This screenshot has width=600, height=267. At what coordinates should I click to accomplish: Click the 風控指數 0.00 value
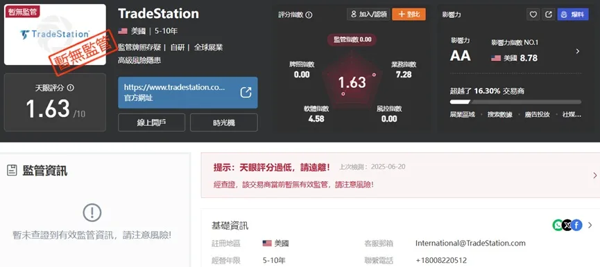[389, 118]
